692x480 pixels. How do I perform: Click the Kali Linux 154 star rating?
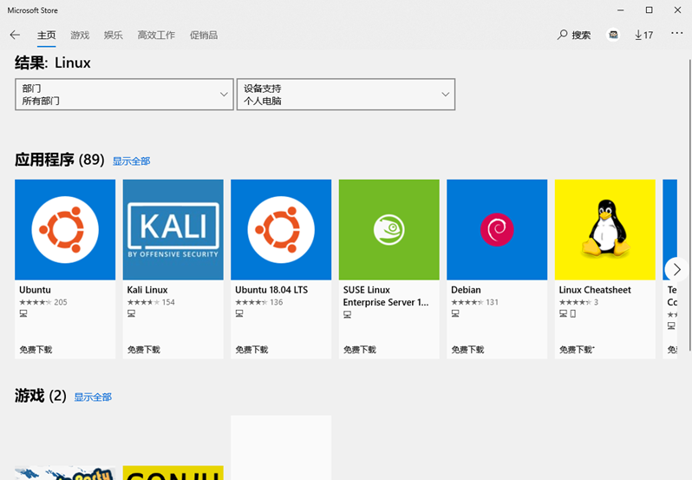tap(151, 302)
